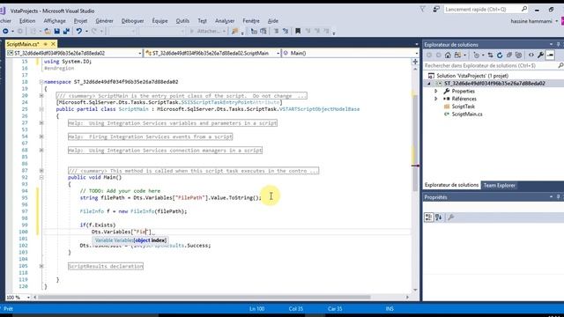Screen dimensions: 564x317
Task: Open the Analyser menu
Action: 225,21
